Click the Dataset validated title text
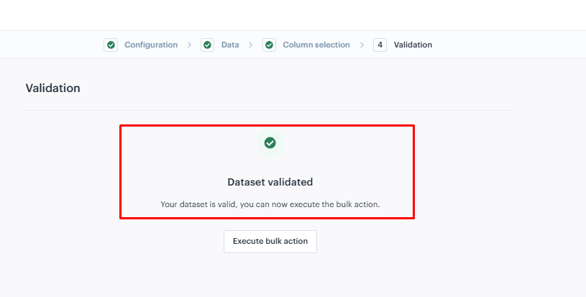Image resolution: width=586 pixels, height=297 pixels. coord(270,182)
